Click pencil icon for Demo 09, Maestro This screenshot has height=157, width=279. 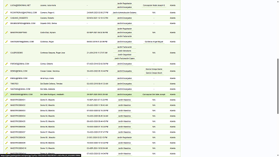[x=7, y=143]
